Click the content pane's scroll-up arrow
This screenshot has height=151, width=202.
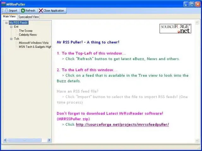point(197,22)
